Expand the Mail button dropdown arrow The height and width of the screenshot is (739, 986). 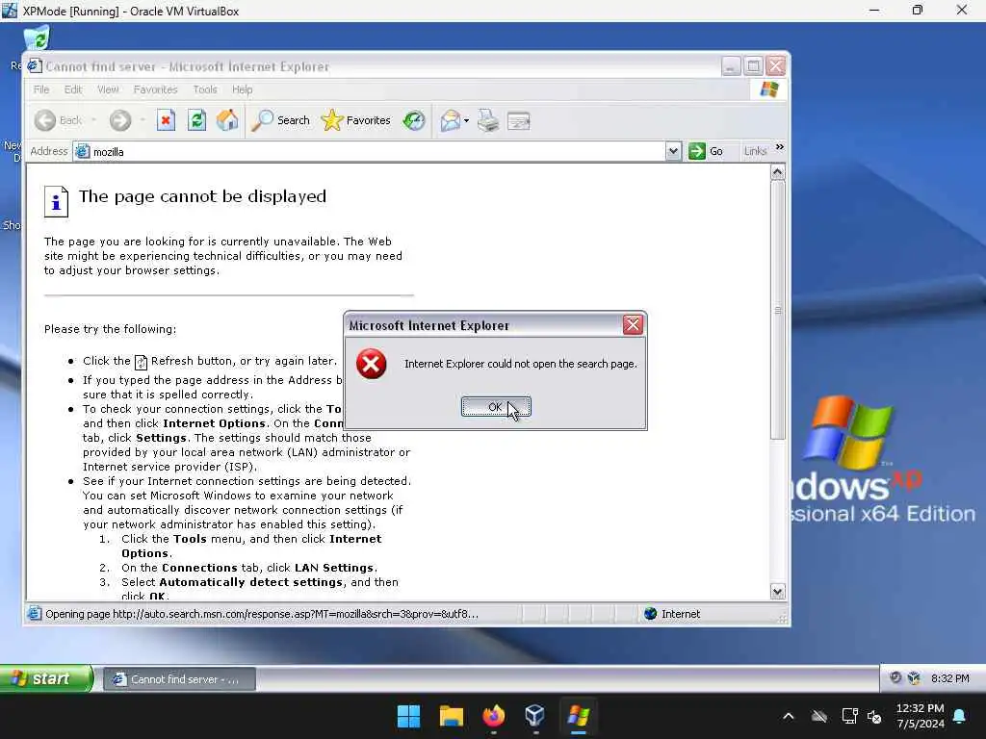(467, 120)
